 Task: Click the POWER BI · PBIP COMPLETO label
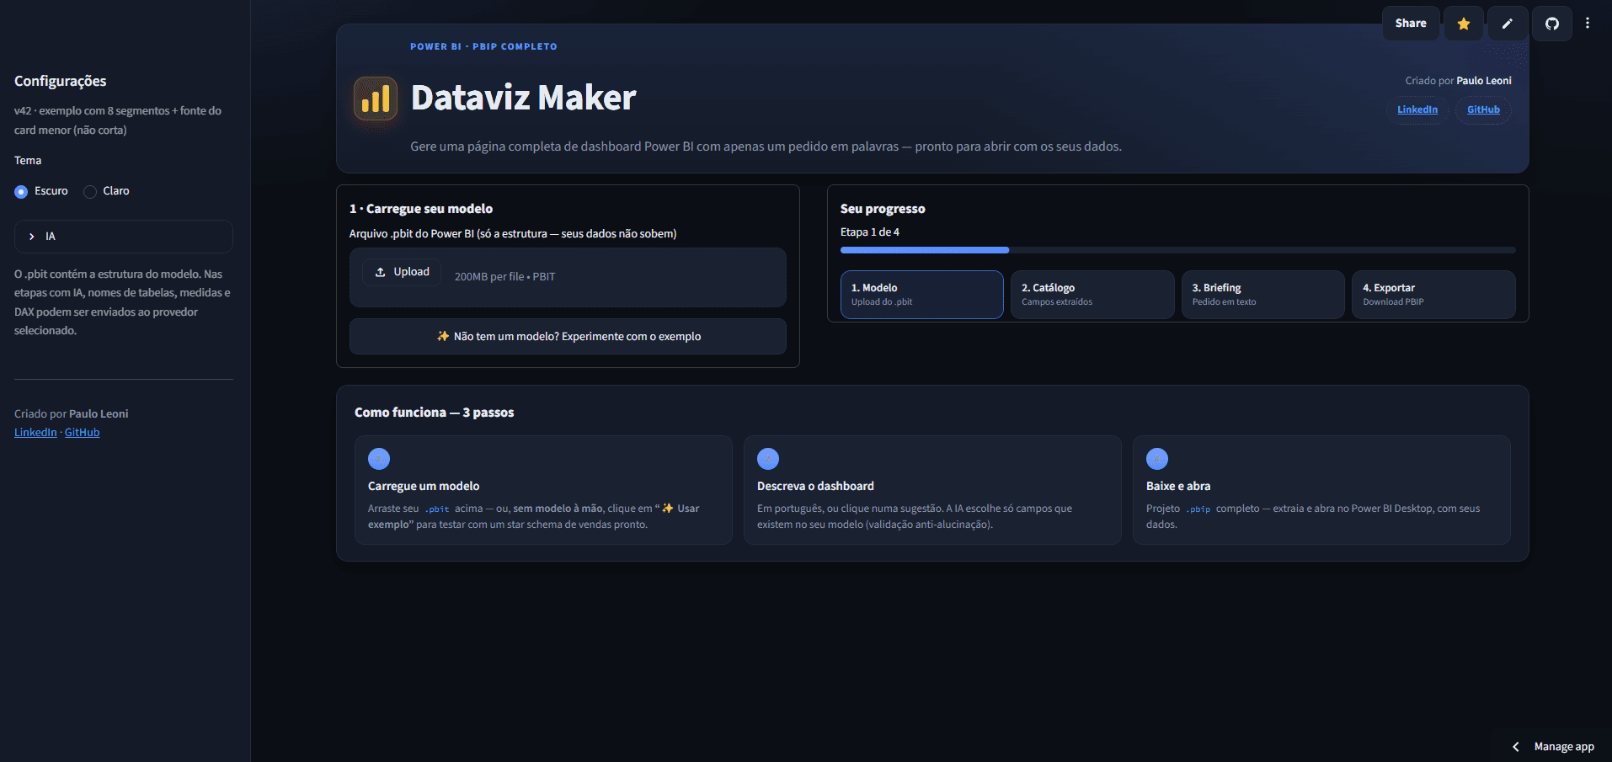pos(483,47)
